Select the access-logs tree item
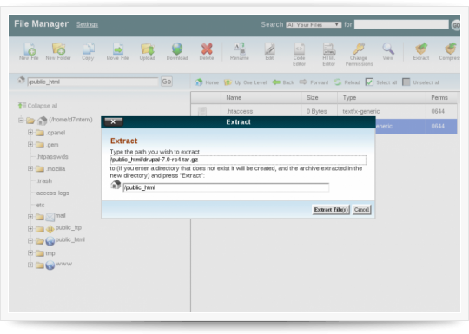 click(x=53, y=193)
